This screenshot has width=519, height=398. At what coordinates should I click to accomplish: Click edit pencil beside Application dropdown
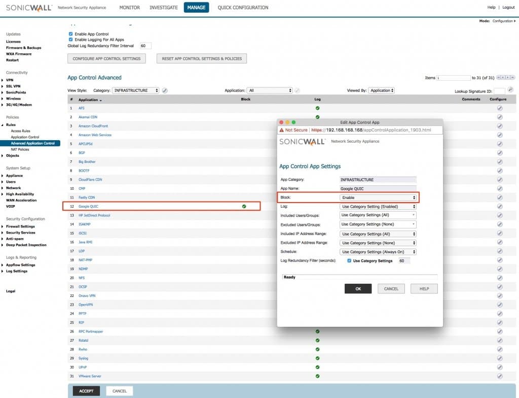297,90
